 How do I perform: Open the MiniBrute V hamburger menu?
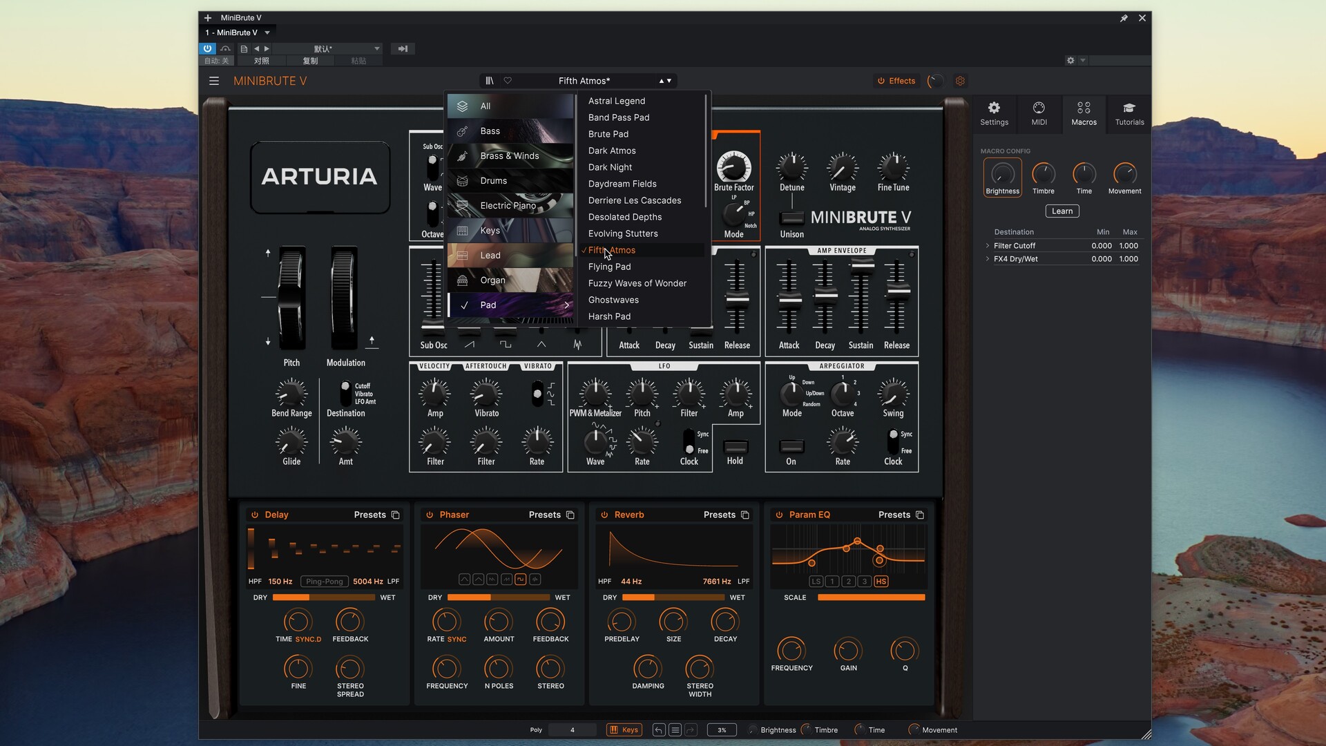click(x=214, y=81)
